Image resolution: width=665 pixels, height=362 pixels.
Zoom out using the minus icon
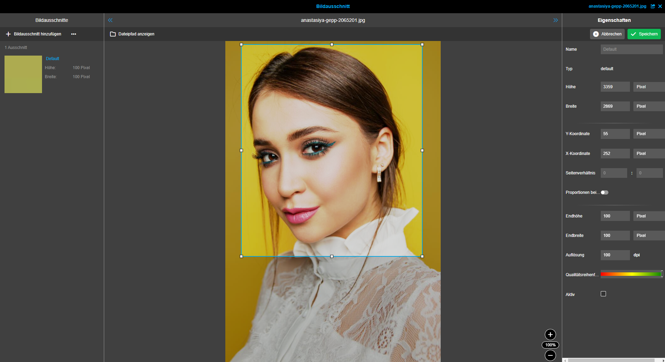[x=550, y=355]
